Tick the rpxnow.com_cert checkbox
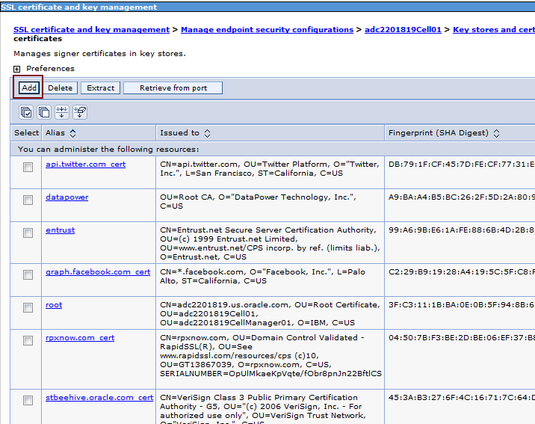 28,340
